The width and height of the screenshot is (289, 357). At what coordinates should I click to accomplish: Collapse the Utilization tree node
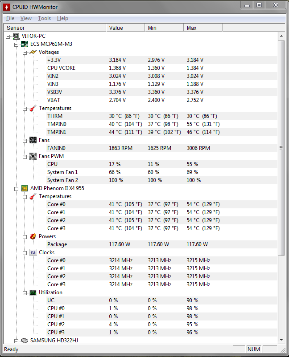pos(25,293)
